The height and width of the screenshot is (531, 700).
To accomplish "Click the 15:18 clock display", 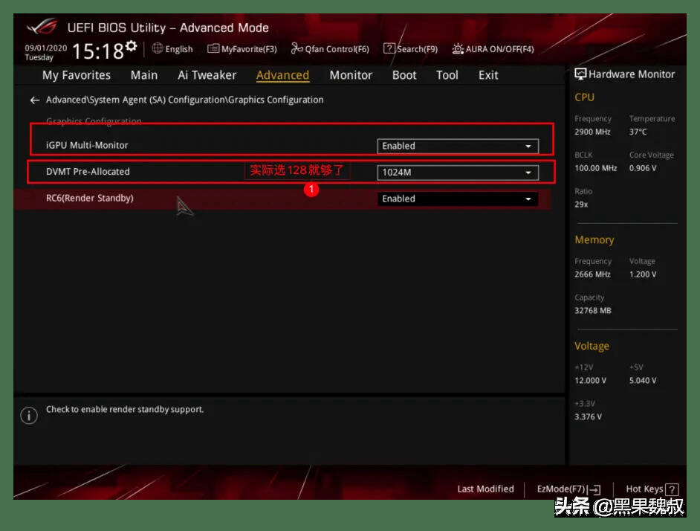I will (x=98, y=51).
